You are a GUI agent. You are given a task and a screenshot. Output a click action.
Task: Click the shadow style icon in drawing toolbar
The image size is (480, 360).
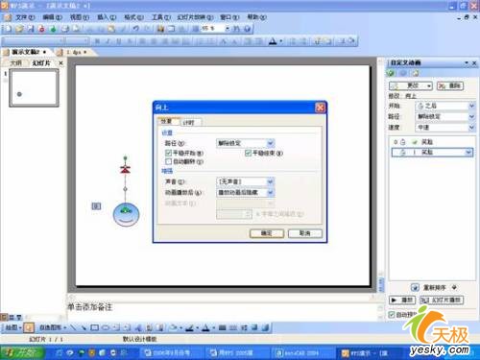point(254,327)
